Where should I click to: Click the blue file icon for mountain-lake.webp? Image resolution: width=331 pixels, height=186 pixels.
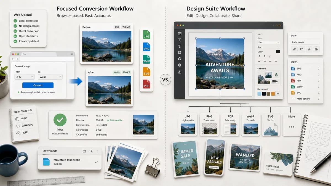coord(46,162)
